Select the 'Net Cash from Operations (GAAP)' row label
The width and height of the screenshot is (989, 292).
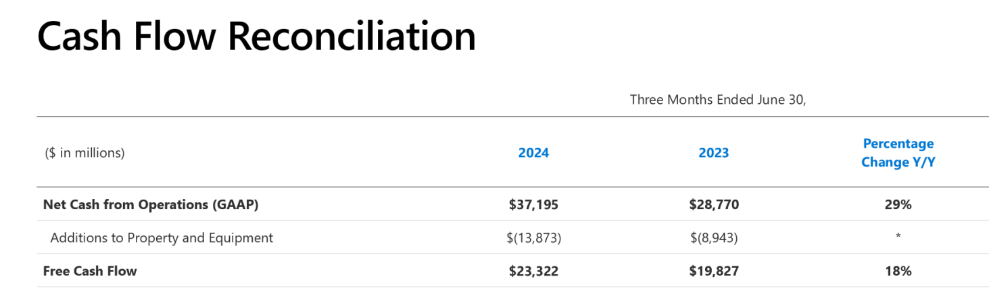[151, 204]
